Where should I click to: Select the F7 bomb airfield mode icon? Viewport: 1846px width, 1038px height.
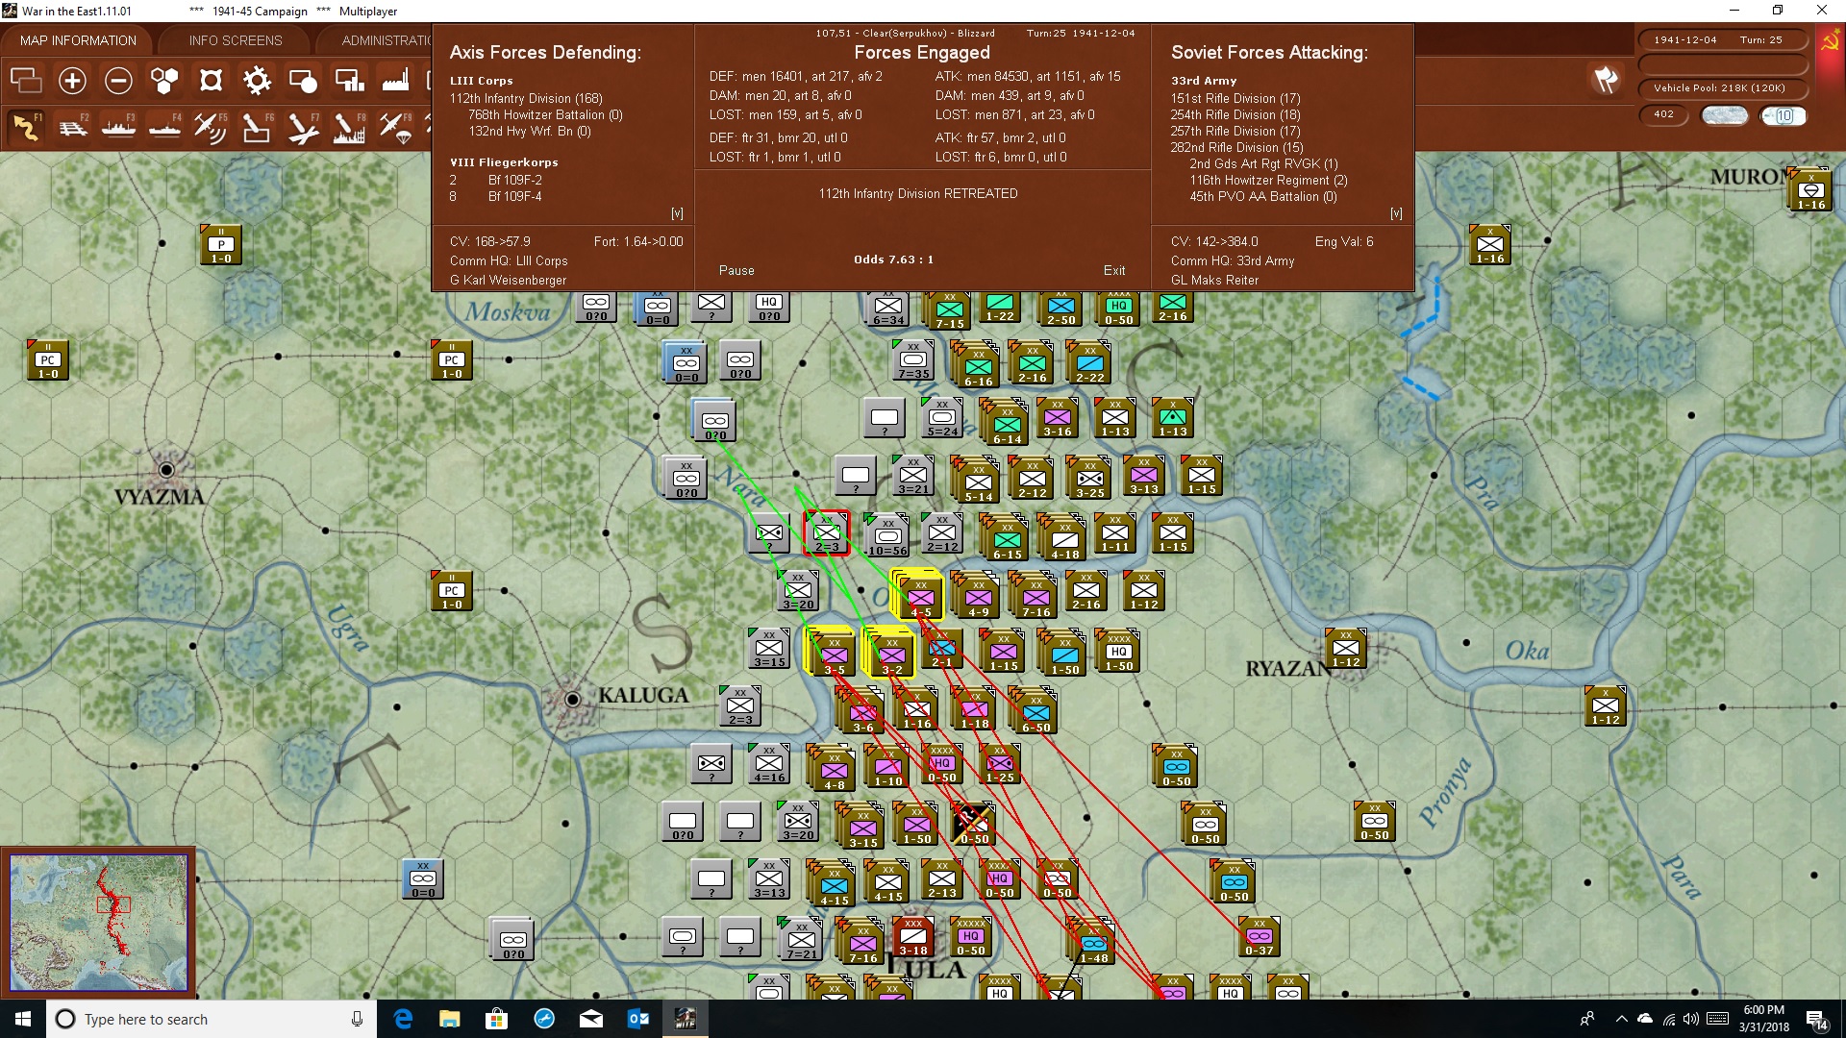pos(303,127)
